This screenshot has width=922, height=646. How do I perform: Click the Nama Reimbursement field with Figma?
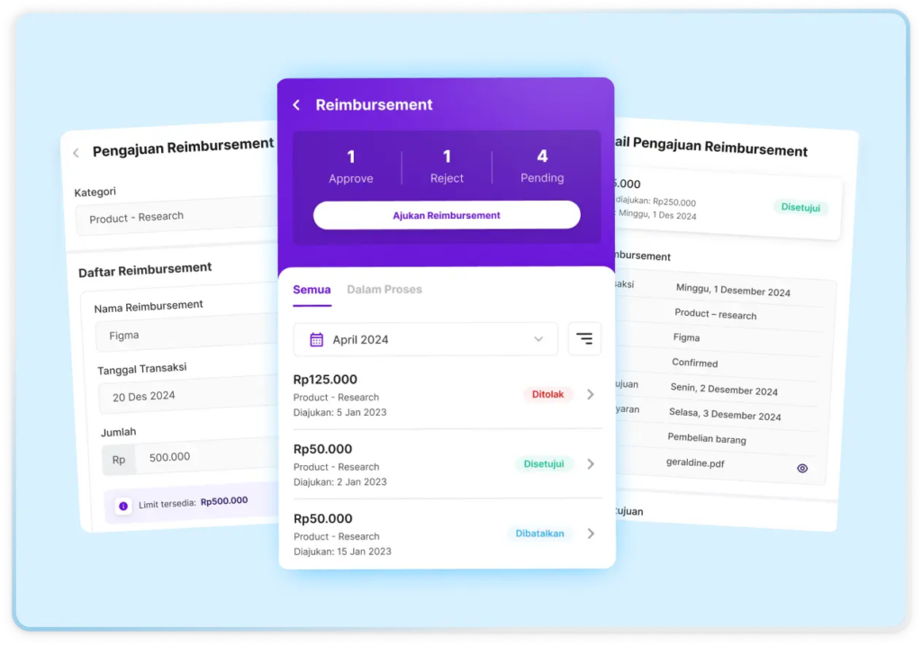(x=186, y=336)
